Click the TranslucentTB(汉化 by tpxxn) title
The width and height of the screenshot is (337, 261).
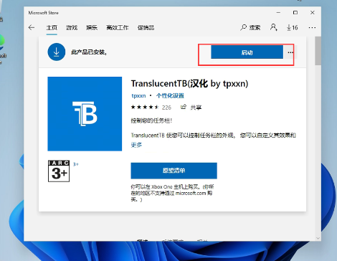189,84
